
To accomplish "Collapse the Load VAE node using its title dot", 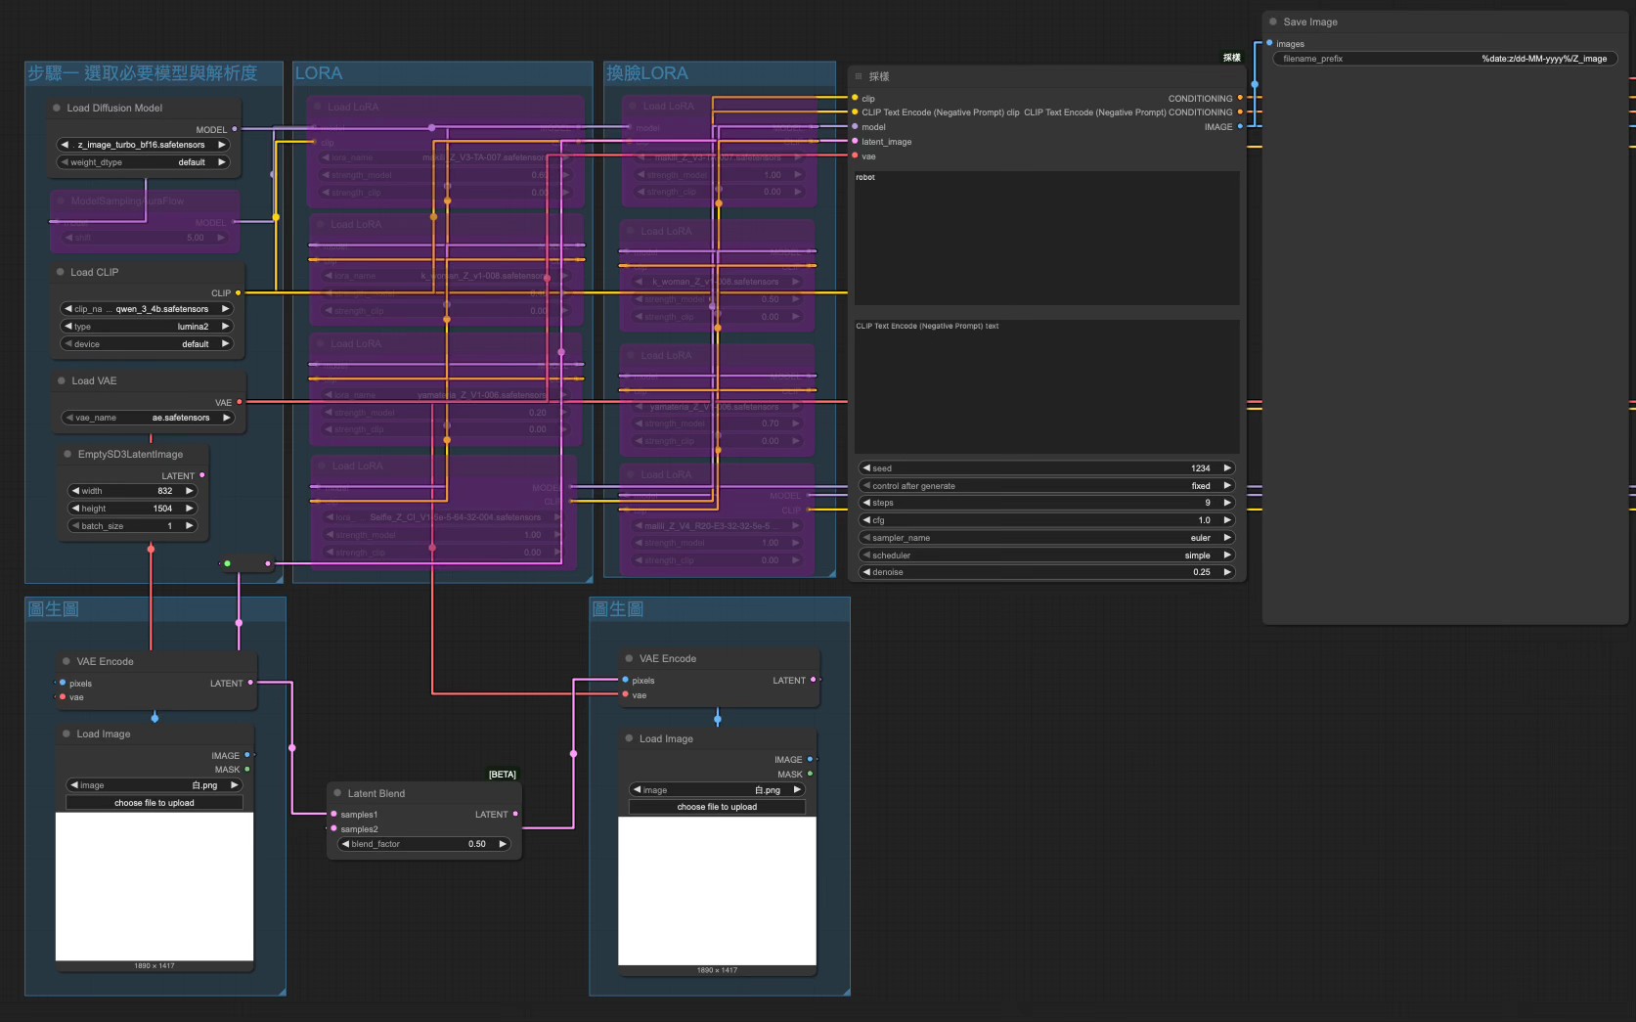I will click(62, 381).
